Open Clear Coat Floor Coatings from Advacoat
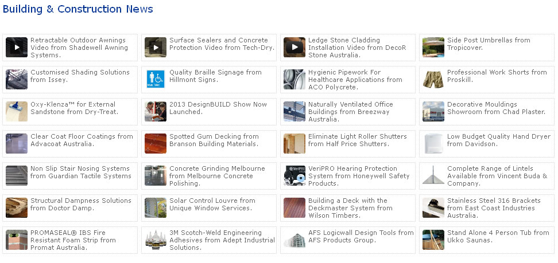Screen dimensions: 558x263 (82, 140)
